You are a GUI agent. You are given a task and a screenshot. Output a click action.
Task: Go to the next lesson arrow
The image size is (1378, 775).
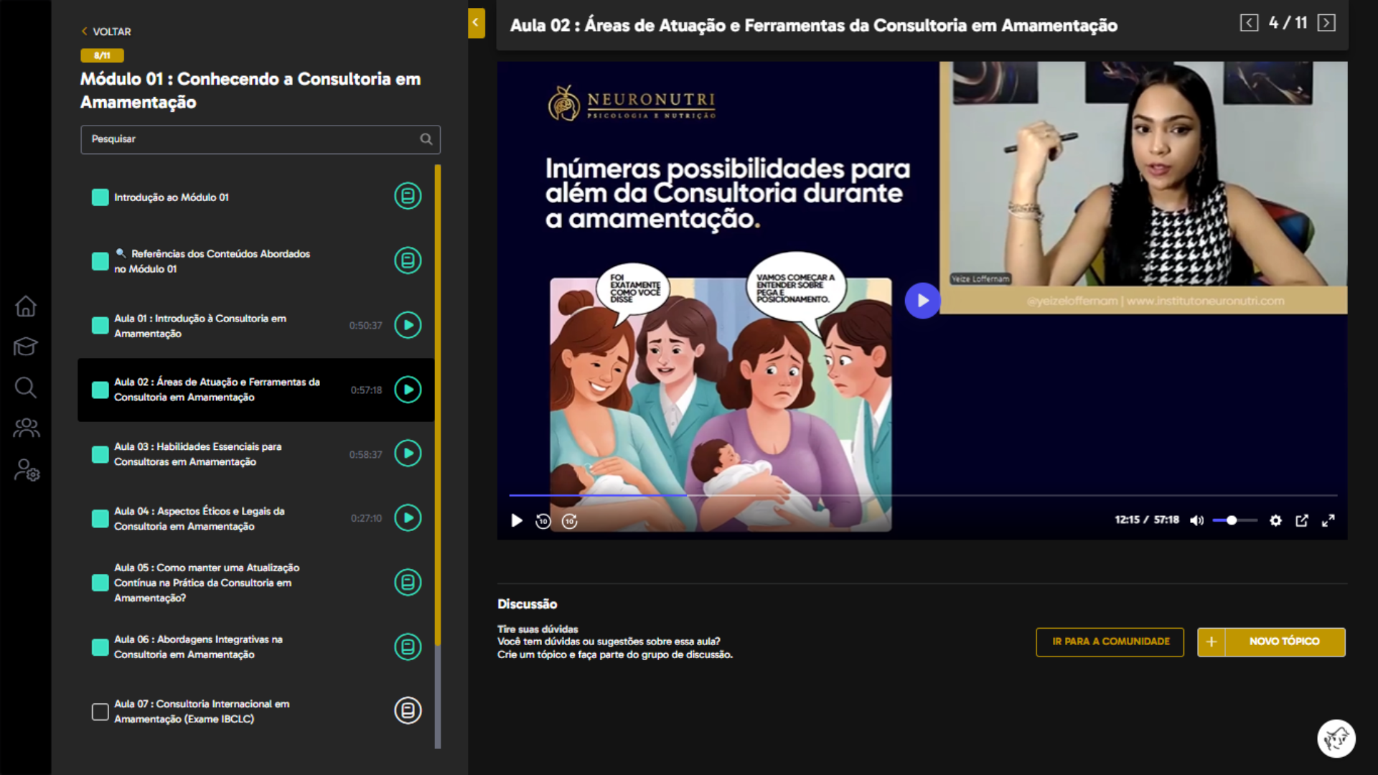pyautogui.click(x=1326, y=22)
